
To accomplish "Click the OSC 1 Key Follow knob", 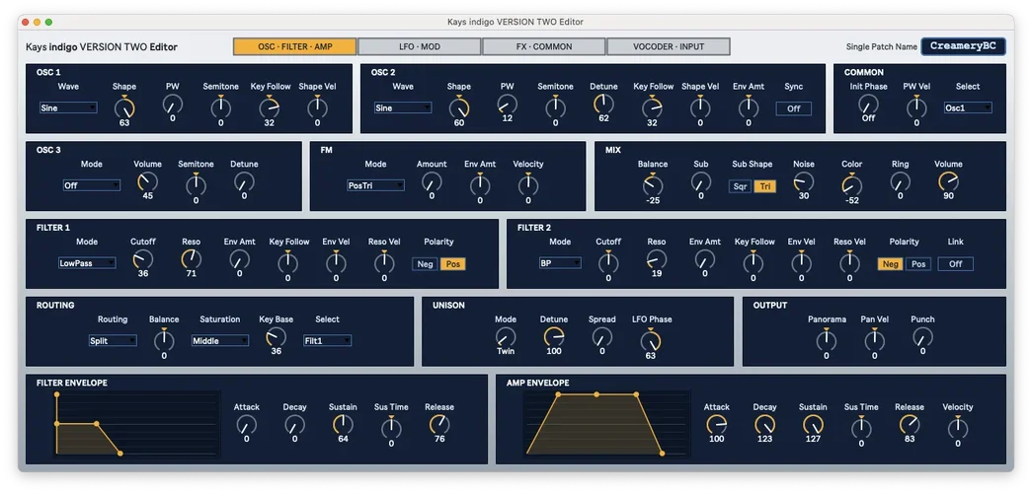I will pos(270,107).
